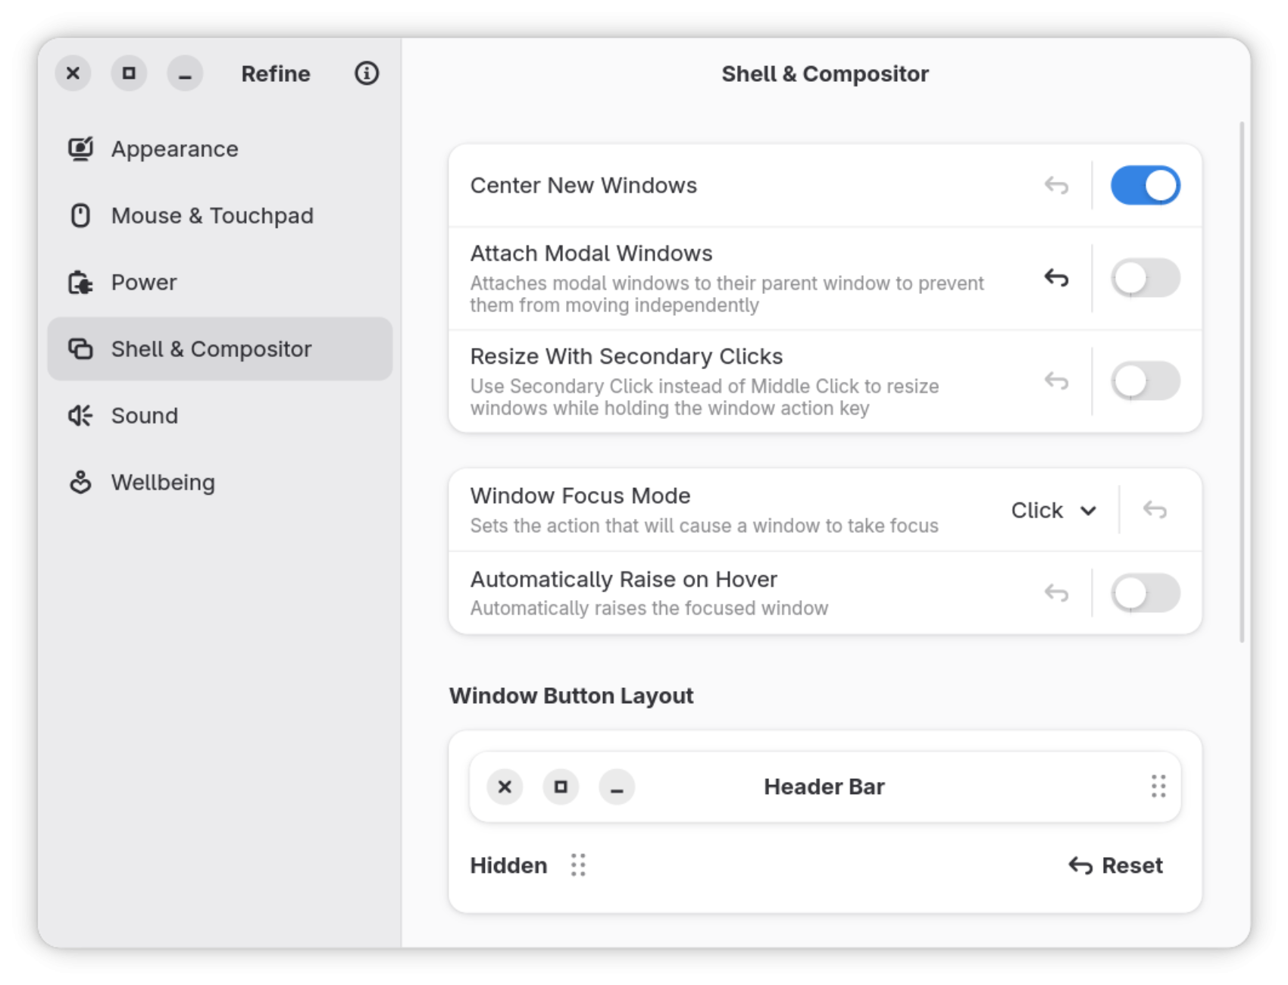Click reset arrow for Center New Windows

[1056, 186]
